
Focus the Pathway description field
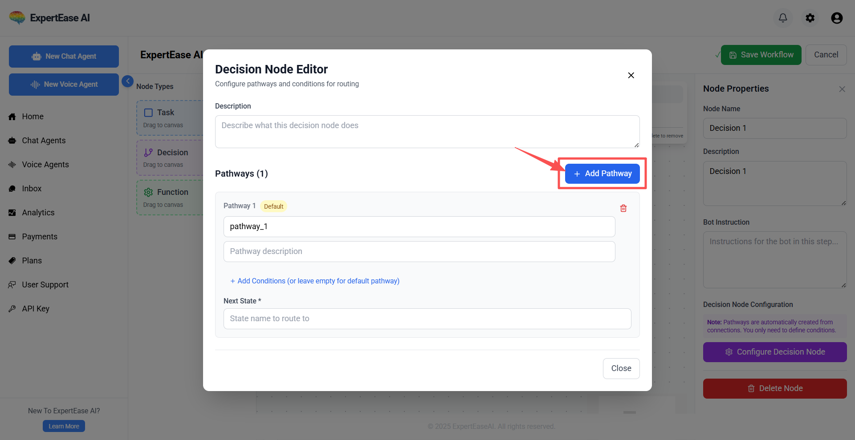(x=419, y=251)
